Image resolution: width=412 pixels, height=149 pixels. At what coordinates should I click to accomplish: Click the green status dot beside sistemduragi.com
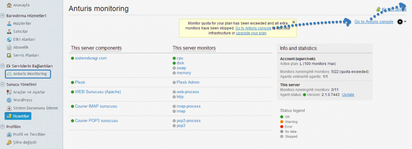(x=72, y=58)
